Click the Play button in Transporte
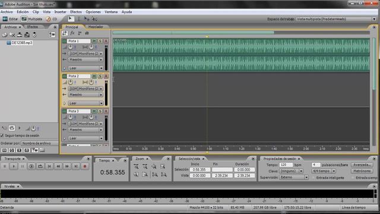 (x=14, y=166)
